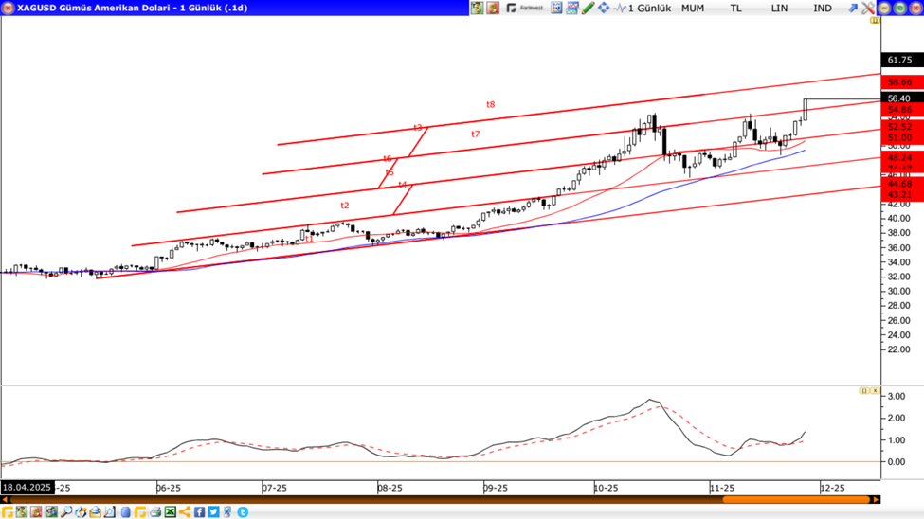Viewport: 924px width, 519px height.
Task: Click the green pencil drawing tool
Action: 588,8
